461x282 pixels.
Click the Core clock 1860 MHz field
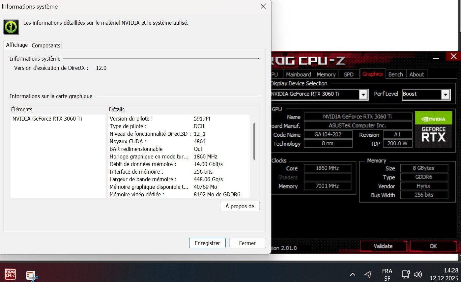tap(327, 168)
